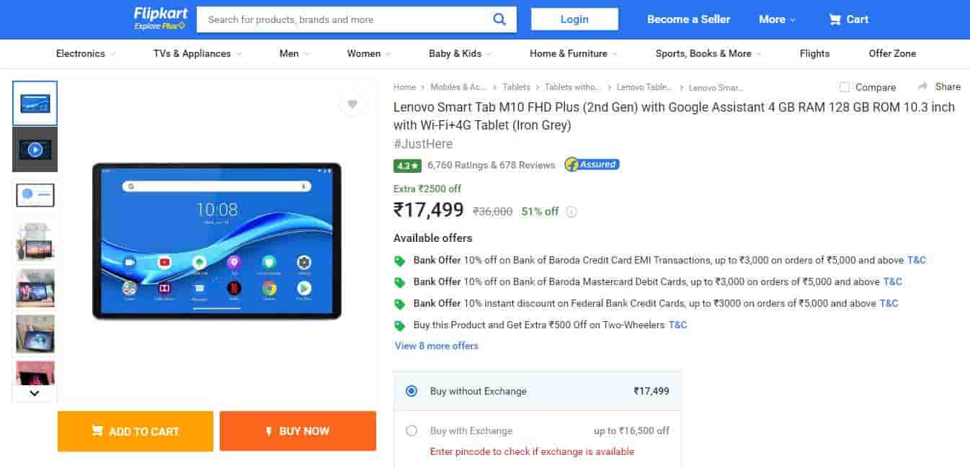This screenshot has height=468, width=970.
Task: Select the Buy without Exchange option
Action: pos(411,391)
